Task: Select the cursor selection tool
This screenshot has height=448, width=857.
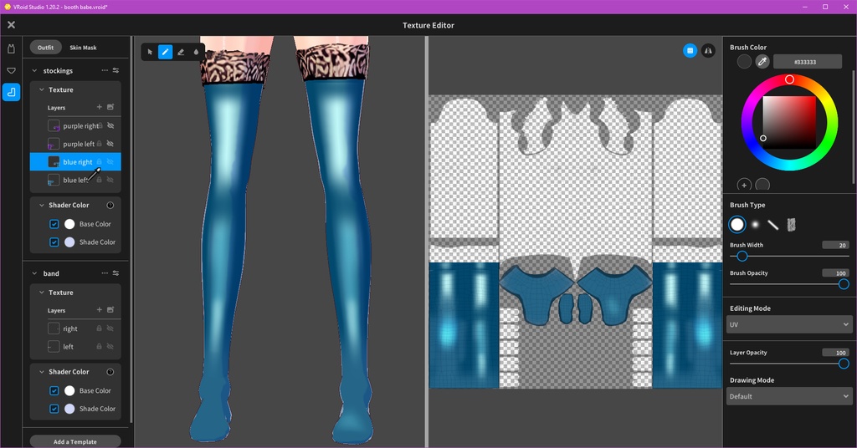Action: pyautogui.click(x=150, y=52)
